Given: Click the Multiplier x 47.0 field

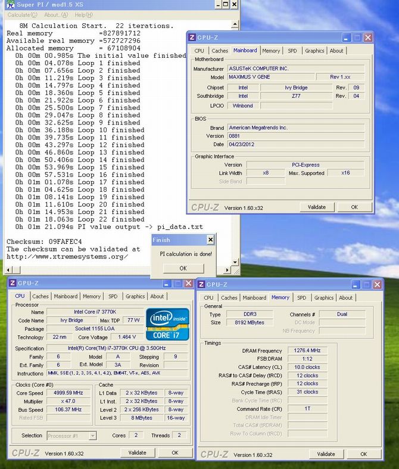Looking at the screenshot, I should (68, 401).
